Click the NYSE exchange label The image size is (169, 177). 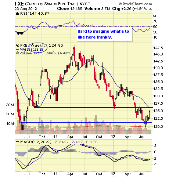(x=85, y=4)
